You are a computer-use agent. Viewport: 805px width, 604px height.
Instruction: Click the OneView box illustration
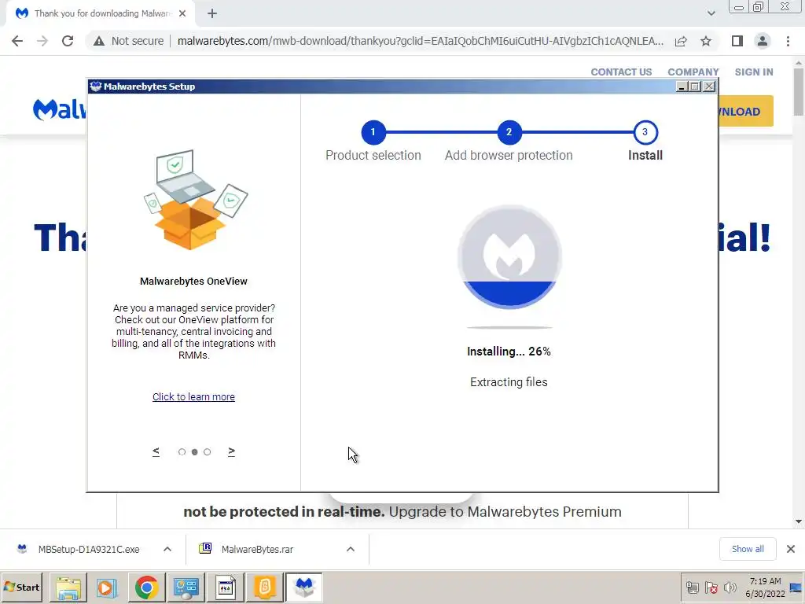(x=195, y=200)
